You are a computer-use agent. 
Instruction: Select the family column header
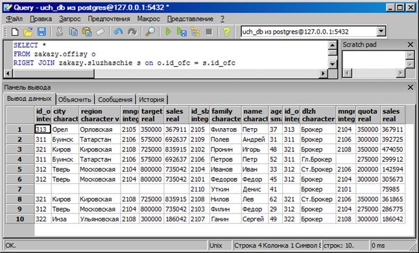(x=226, y=115)
